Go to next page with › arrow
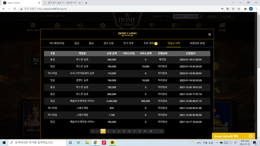 click(x=156, y=131)
